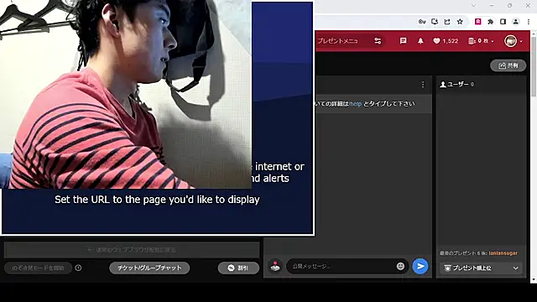Bookmark this page with the star icon
This screenshot has width=537, height=302.
point(460,22)
